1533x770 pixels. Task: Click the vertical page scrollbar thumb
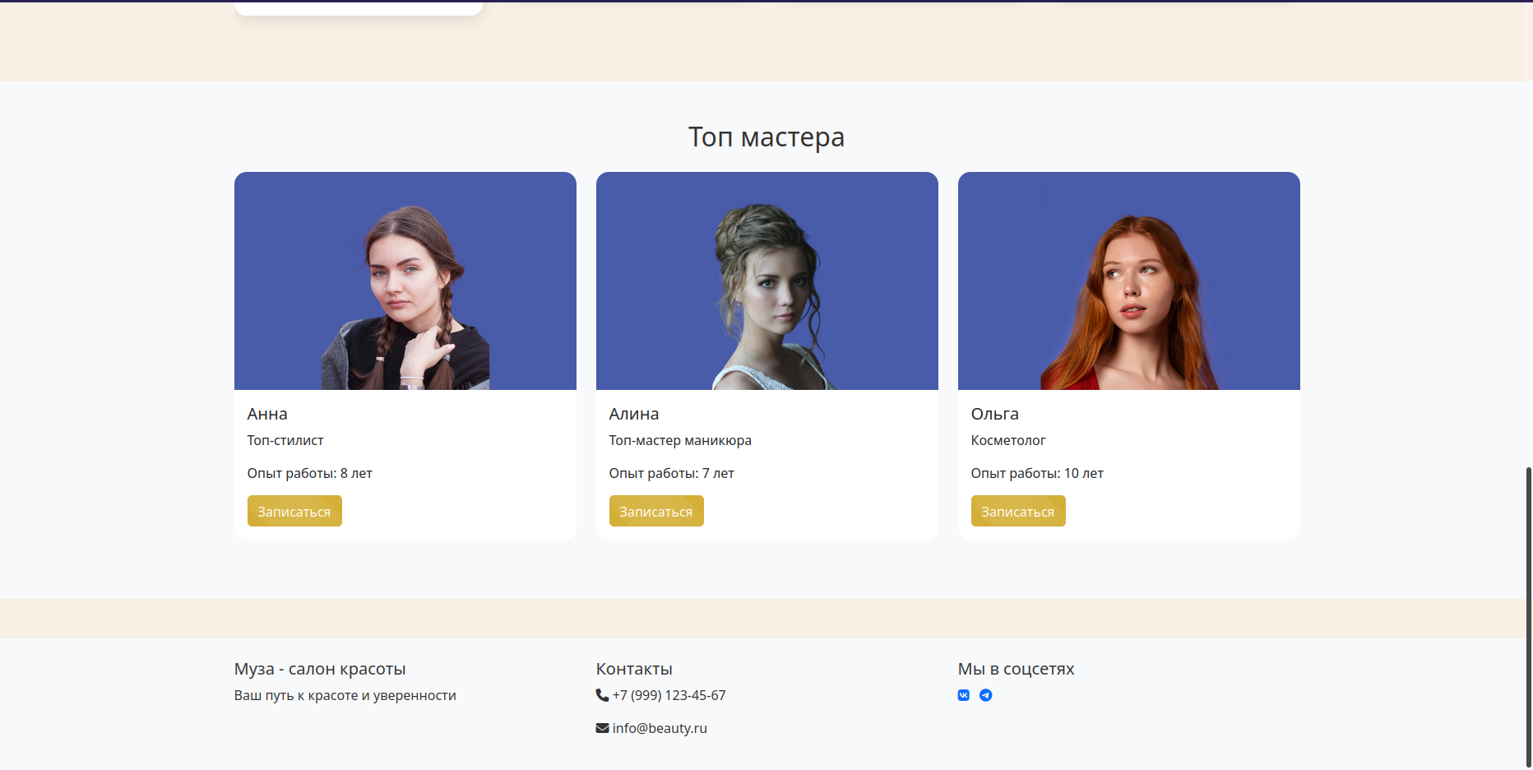1528,615
